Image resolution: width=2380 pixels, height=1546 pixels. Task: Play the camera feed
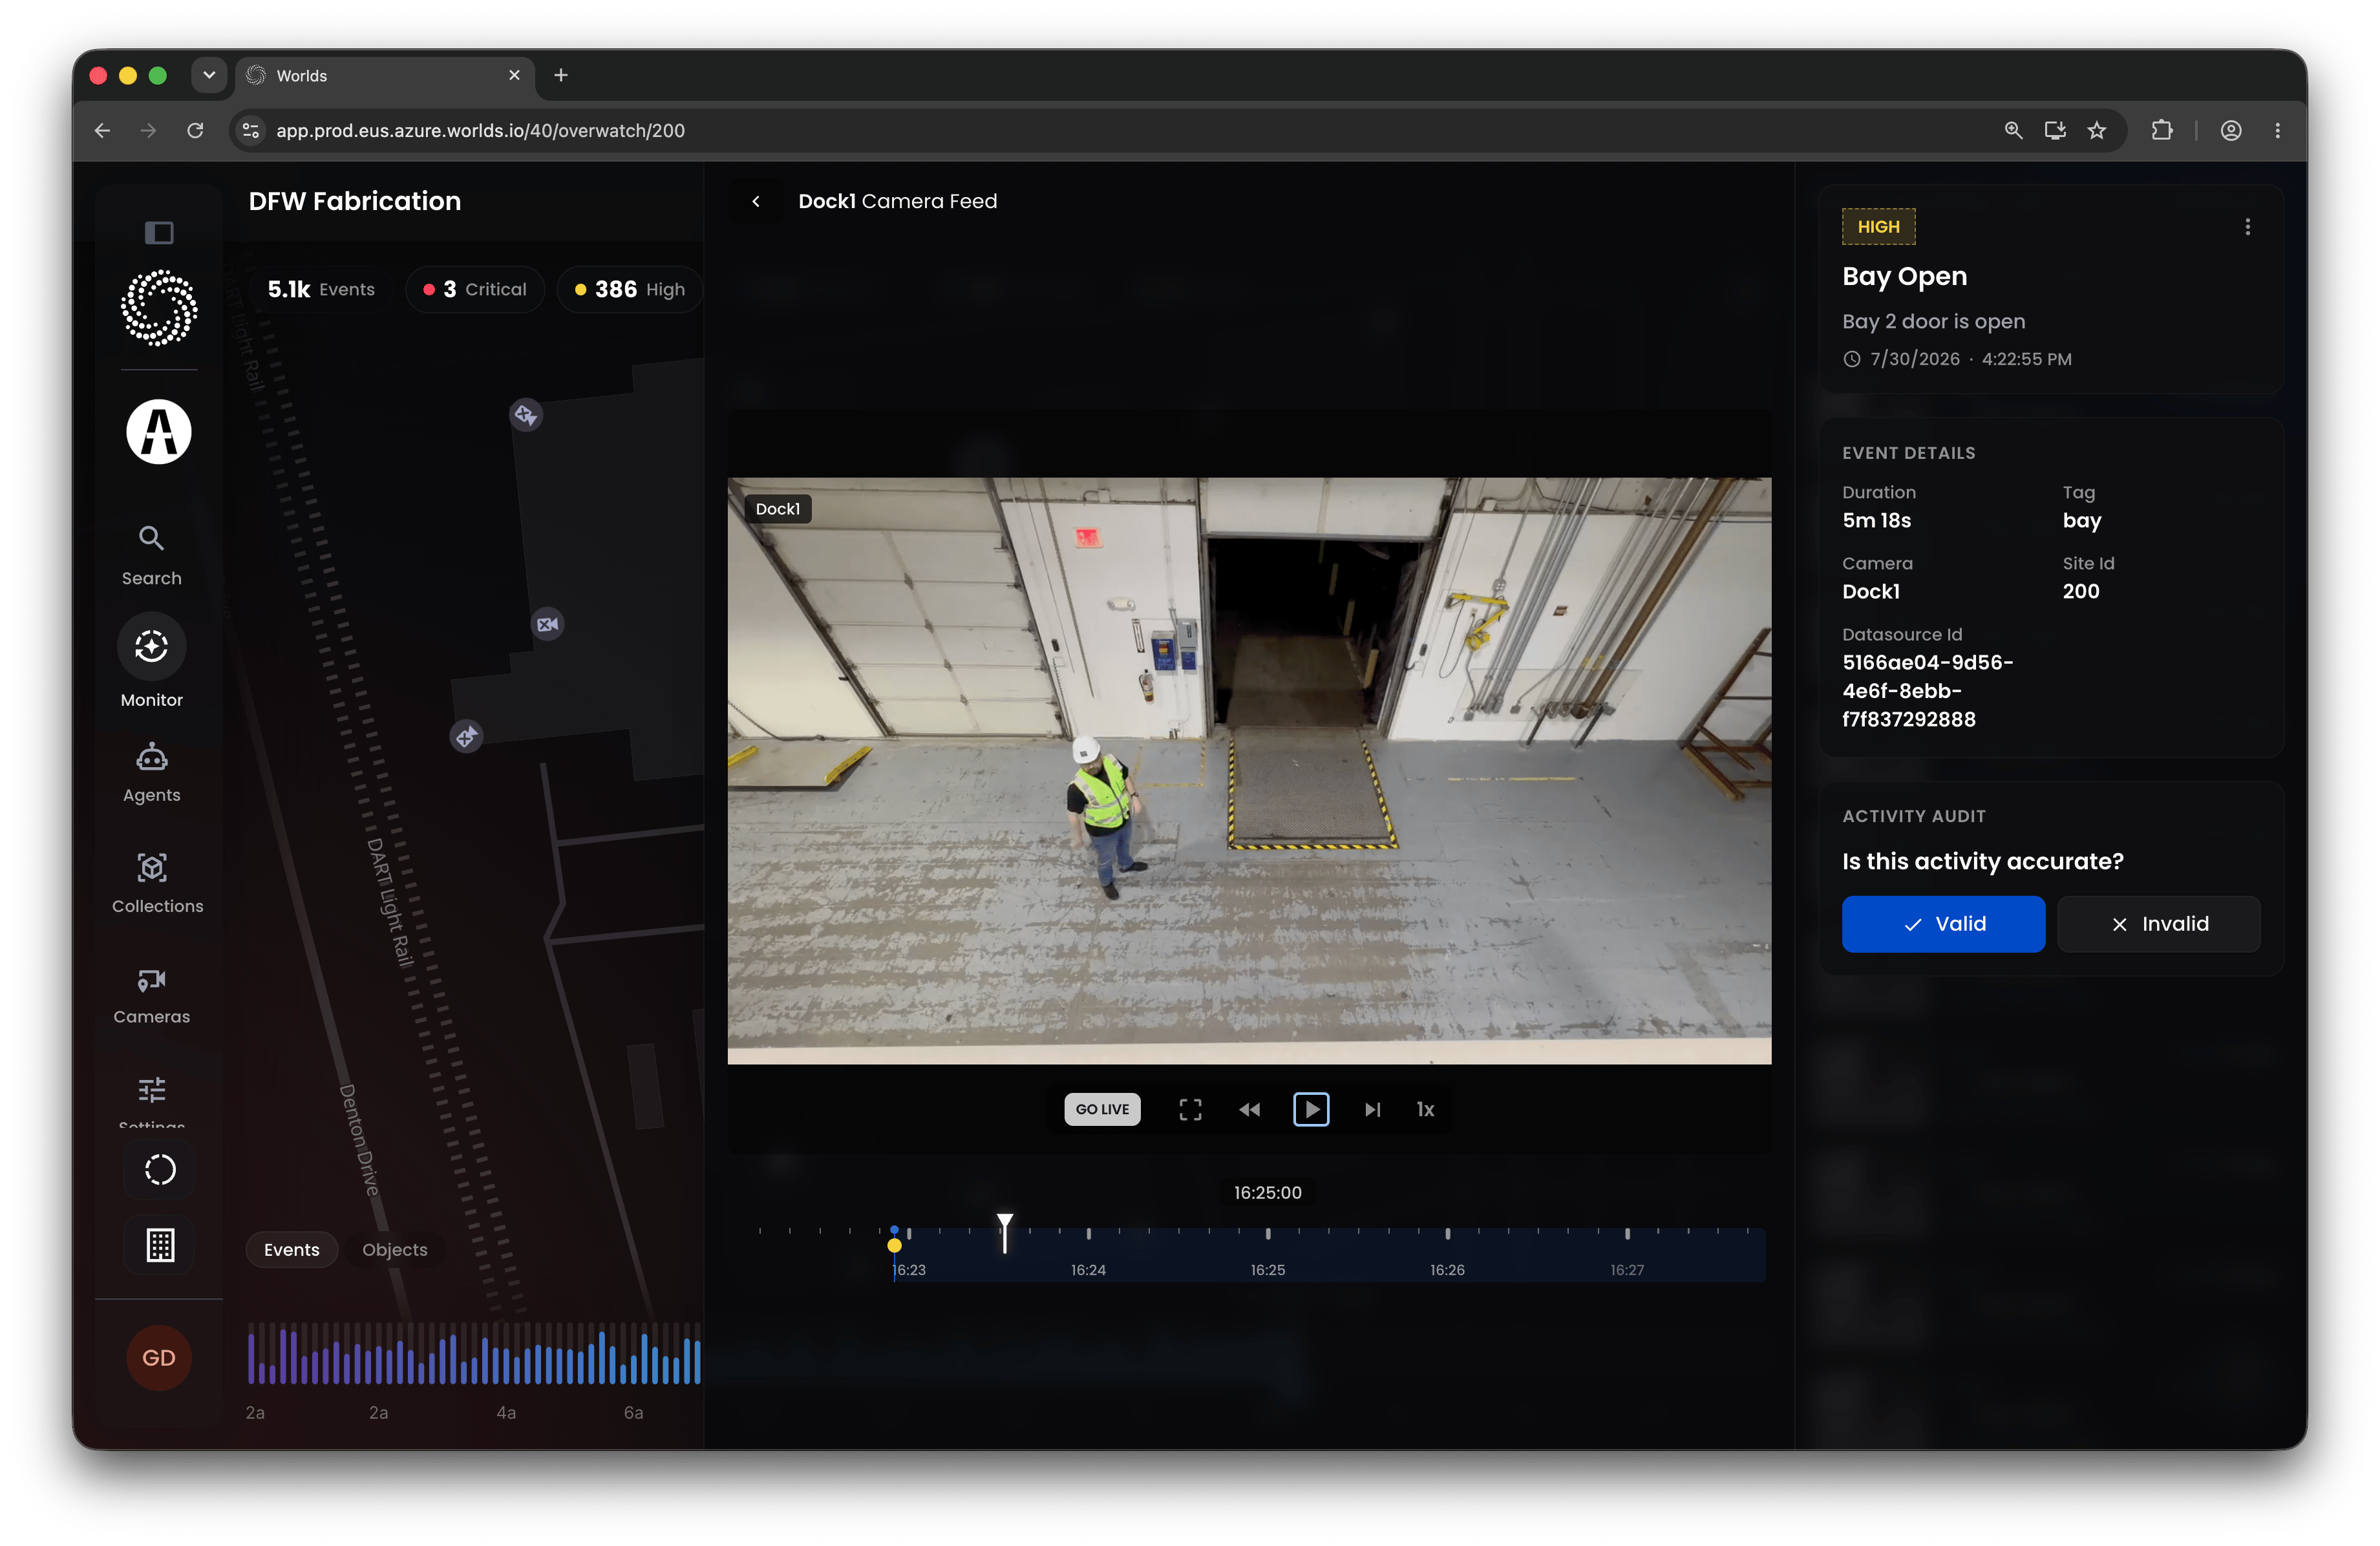click(x=1311, y=1109)
